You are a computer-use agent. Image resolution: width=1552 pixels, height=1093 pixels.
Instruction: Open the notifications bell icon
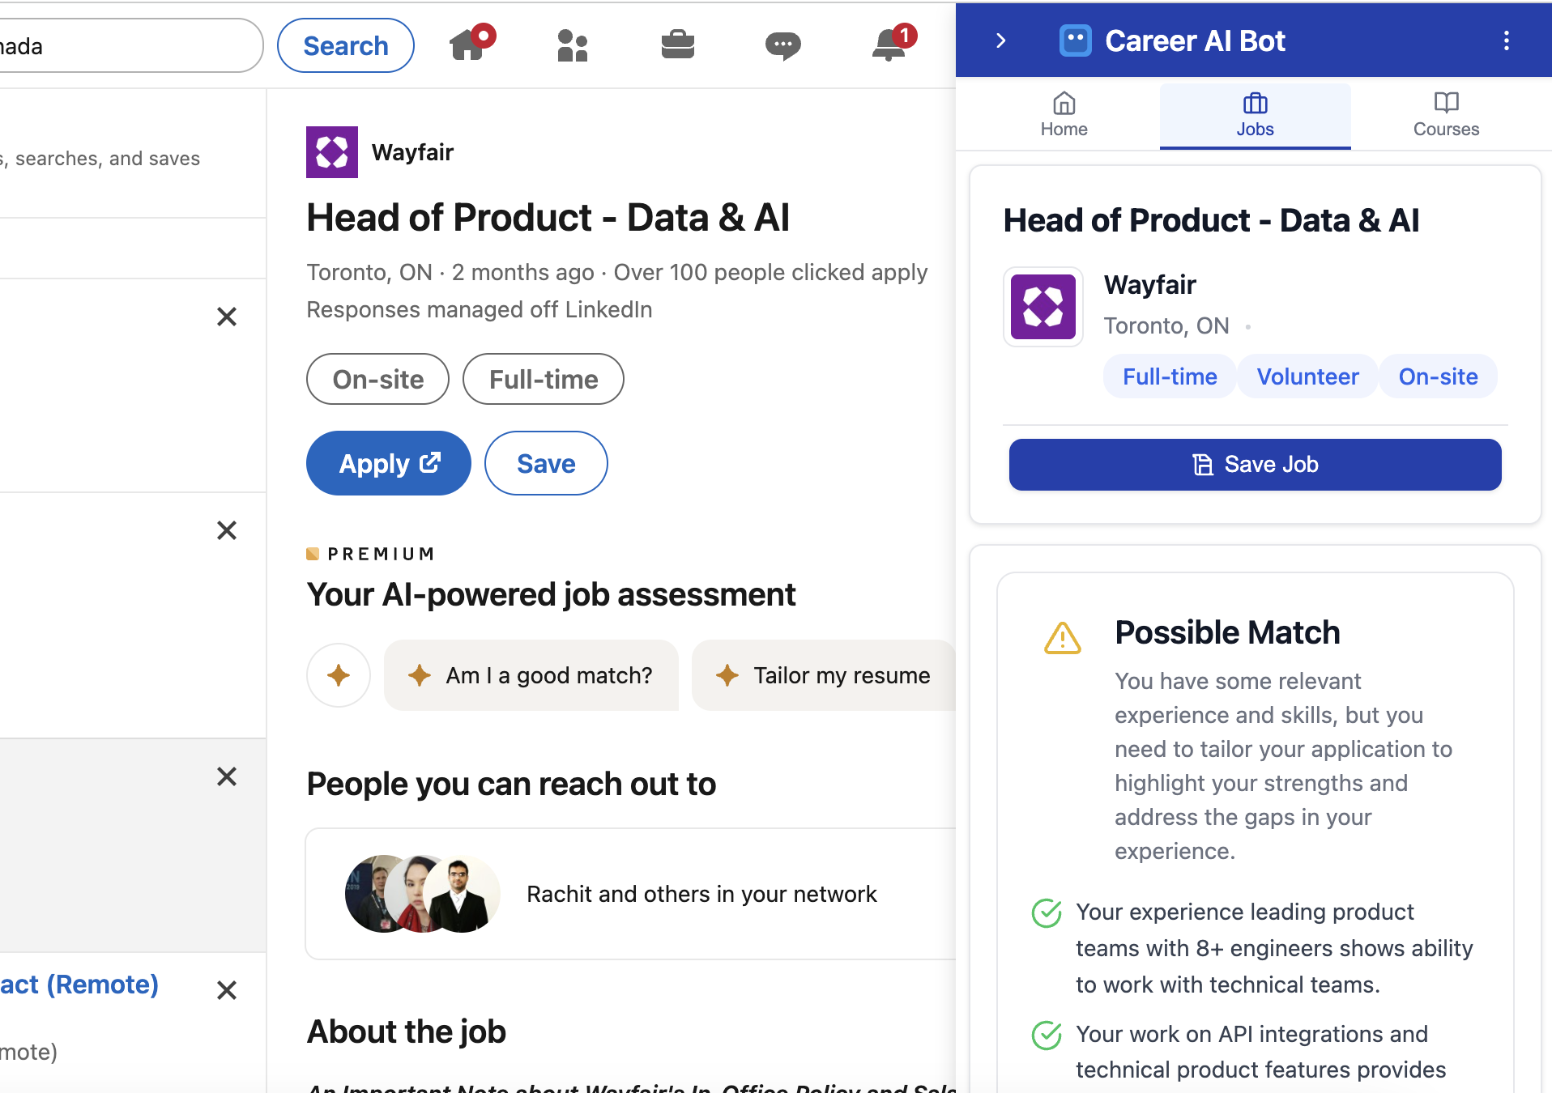(x=888, y=46)
